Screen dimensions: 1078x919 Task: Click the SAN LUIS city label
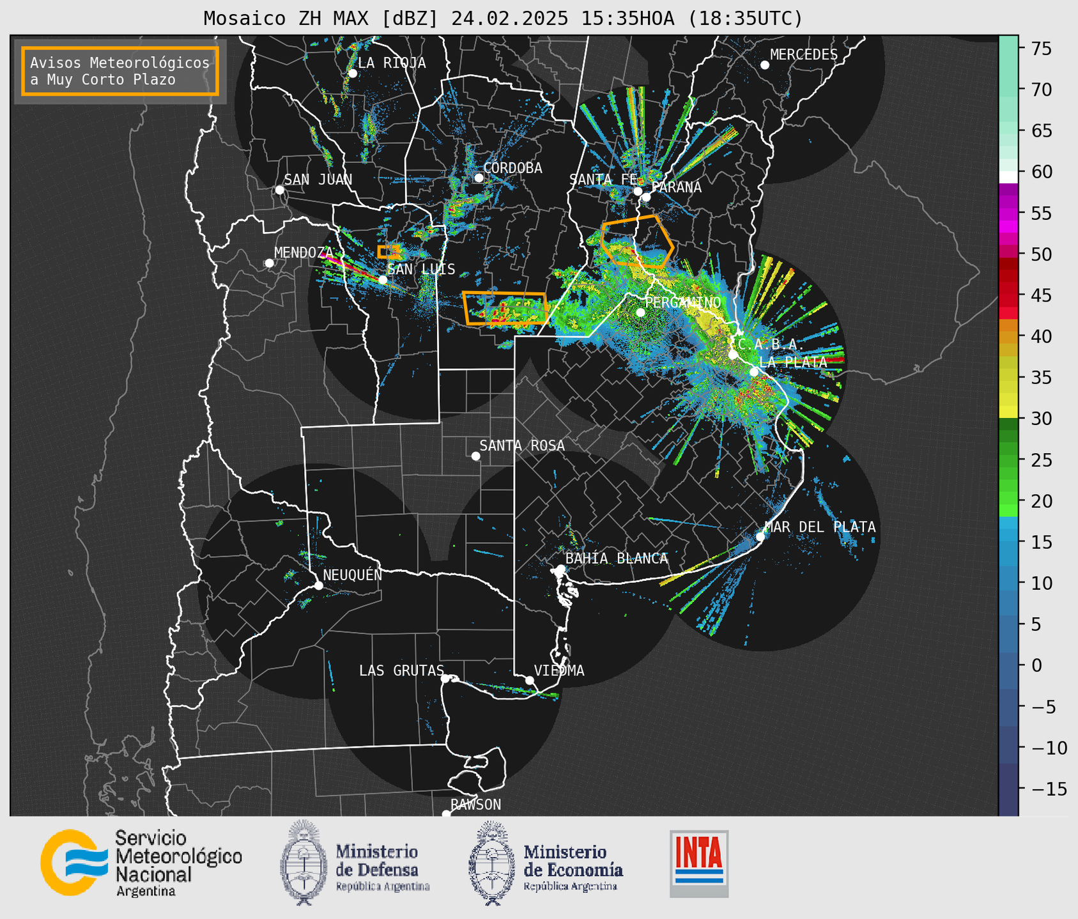coord(422,269)
